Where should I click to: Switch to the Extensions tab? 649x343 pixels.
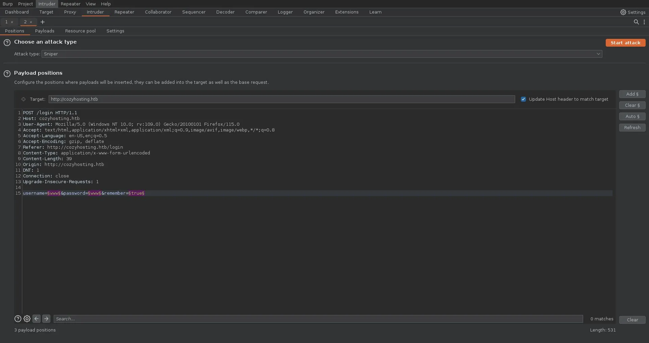347,12
